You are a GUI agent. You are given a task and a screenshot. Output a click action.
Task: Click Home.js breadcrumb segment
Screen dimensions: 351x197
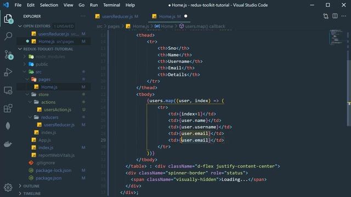click(140, 26)
